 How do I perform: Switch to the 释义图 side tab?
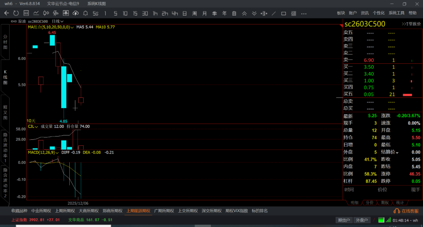[x=5, y=112]
